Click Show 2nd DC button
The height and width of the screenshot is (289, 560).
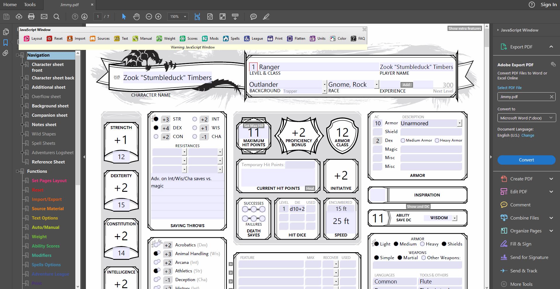(x=418, y=206)
